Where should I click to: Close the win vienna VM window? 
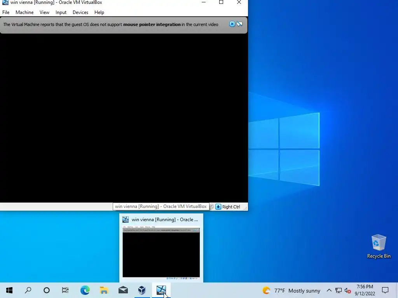click(239, 2)
